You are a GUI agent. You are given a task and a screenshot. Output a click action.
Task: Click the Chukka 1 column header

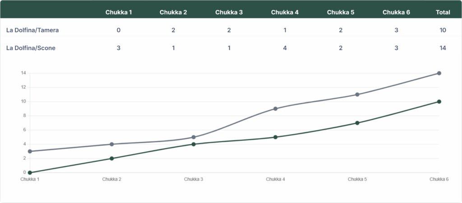[118, 12]
